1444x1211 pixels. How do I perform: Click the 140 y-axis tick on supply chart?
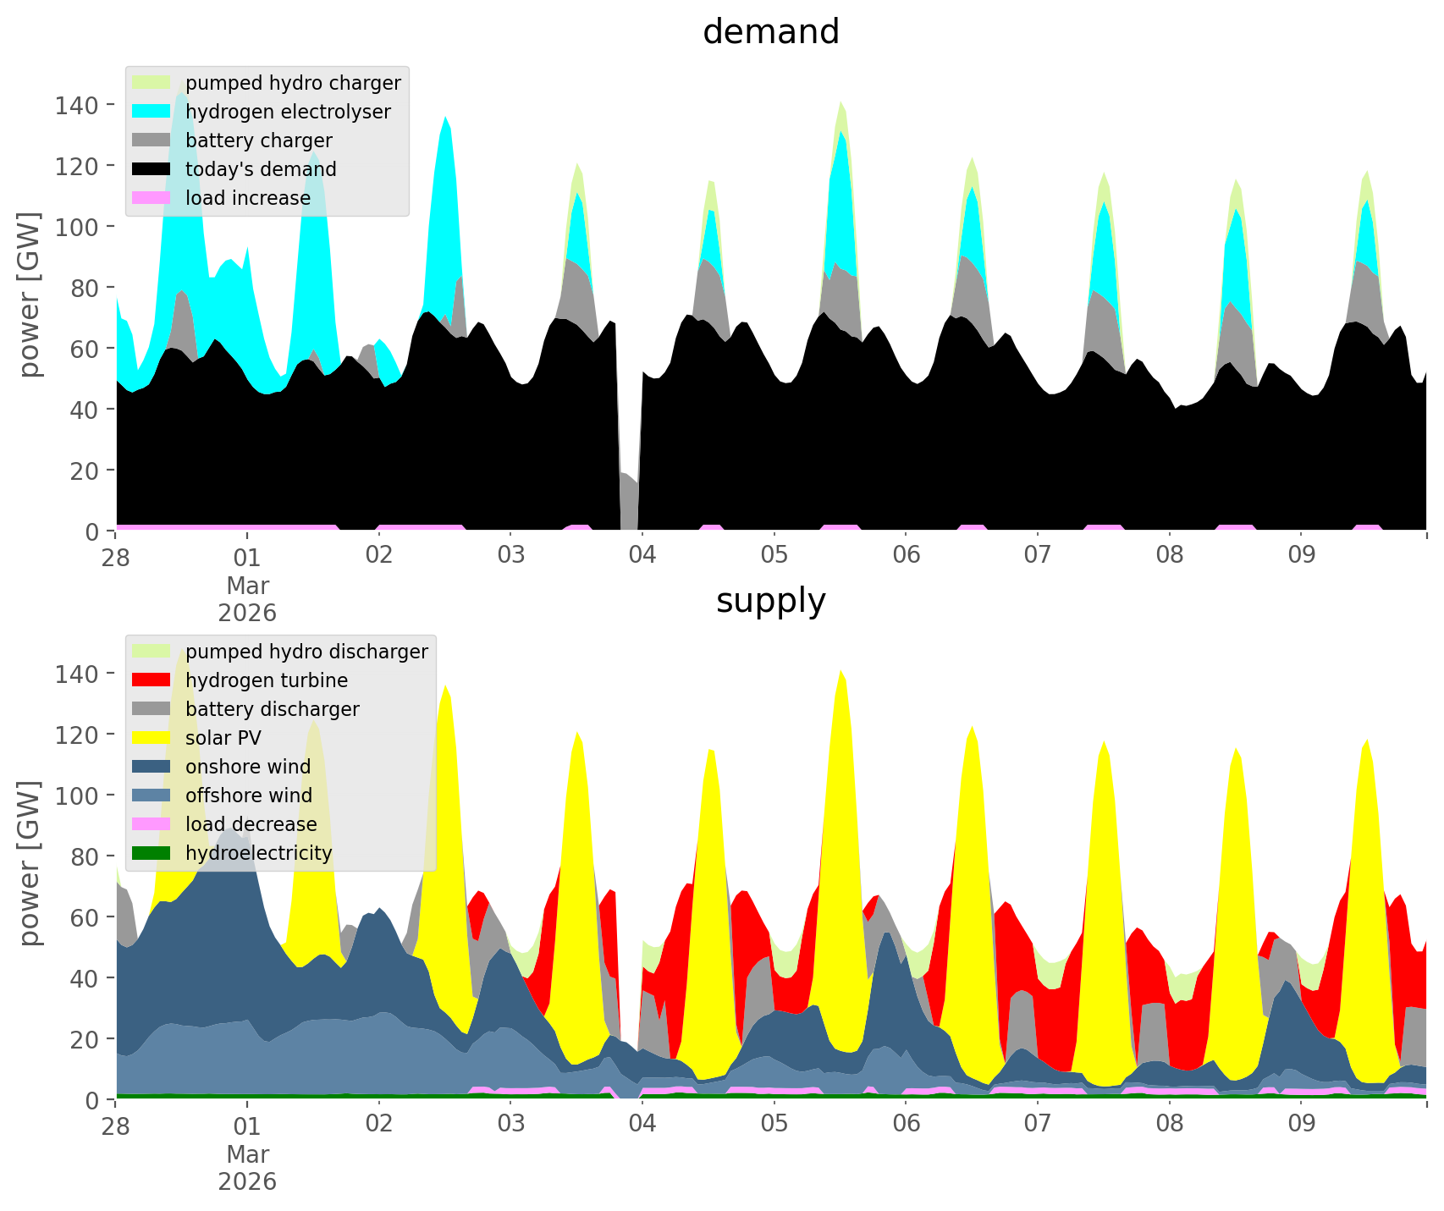click(76, 674)
